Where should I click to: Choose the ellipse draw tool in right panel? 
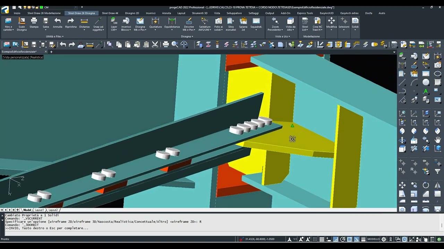[x=437, y=74]
